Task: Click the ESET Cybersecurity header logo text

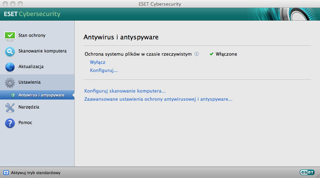Action: pos(32,14)
